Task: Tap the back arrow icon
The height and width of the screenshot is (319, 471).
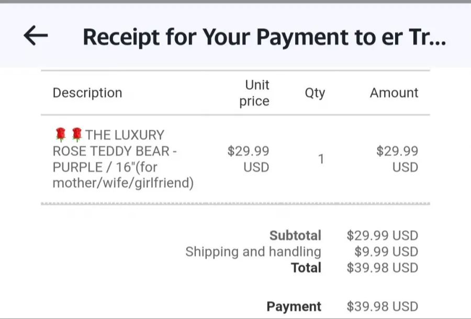Action: [x=36, y=36]
